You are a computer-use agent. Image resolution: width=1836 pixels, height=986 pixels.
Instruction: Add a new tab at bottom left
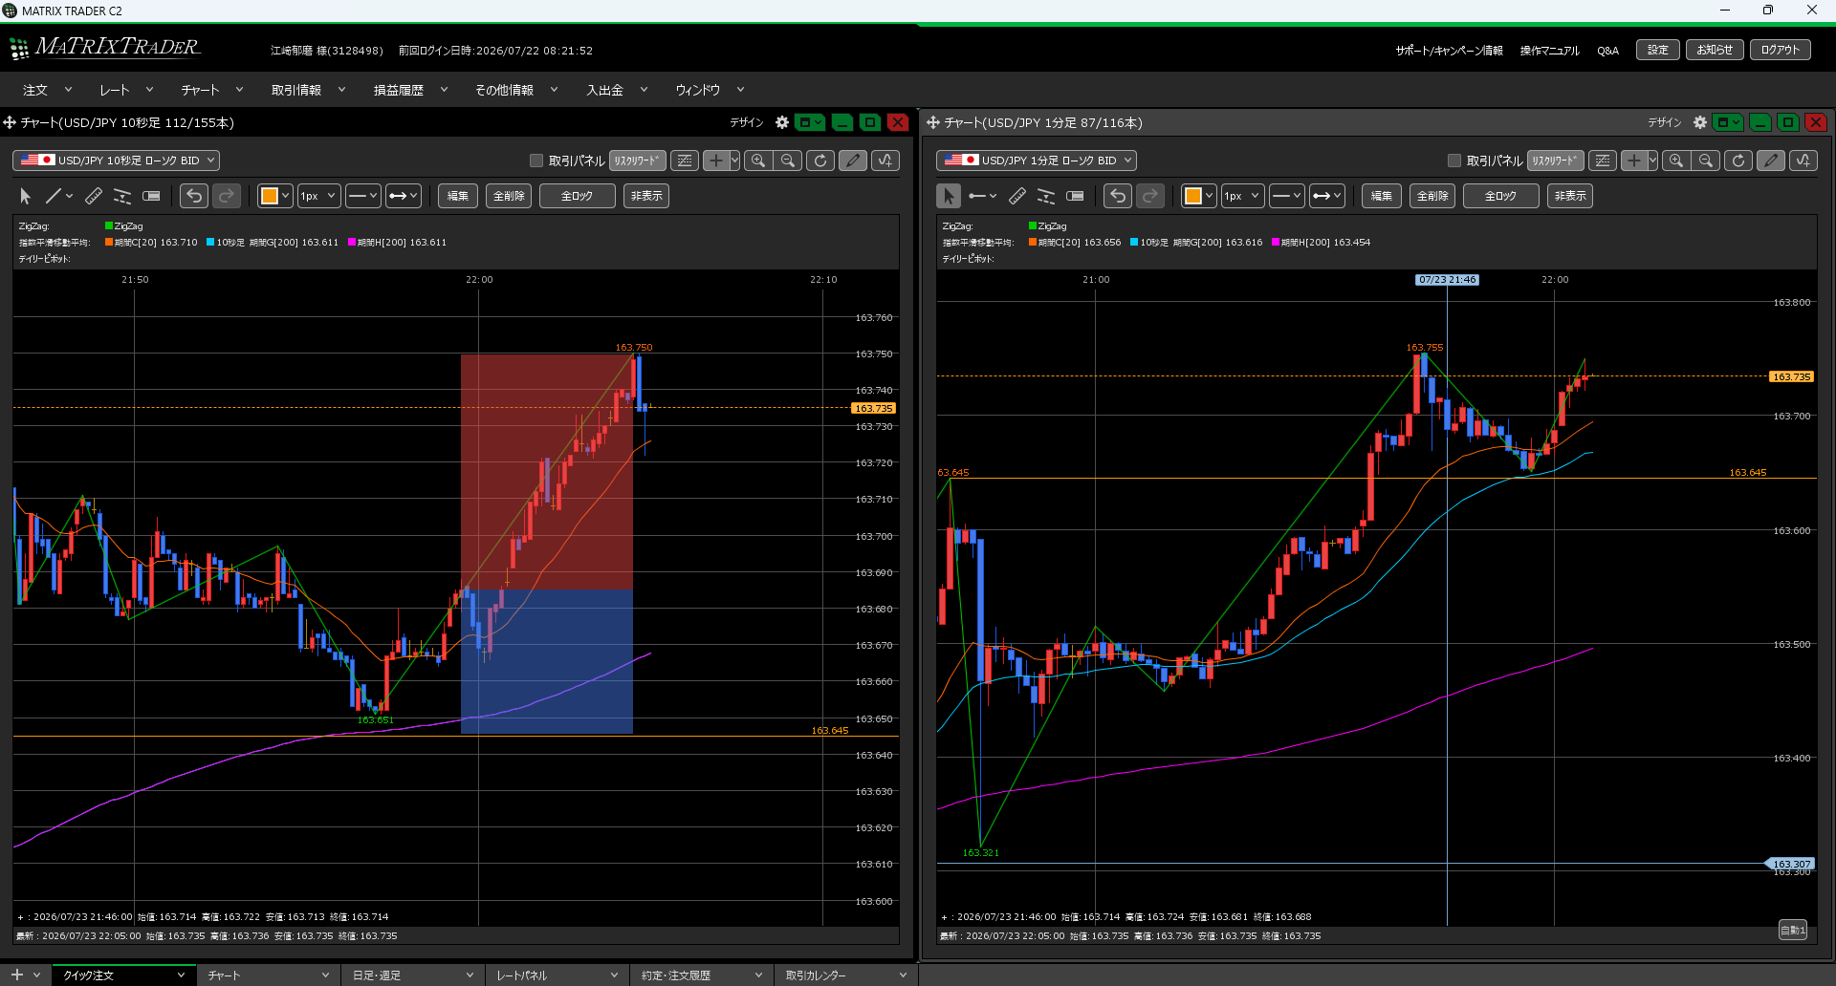point(16,975)
